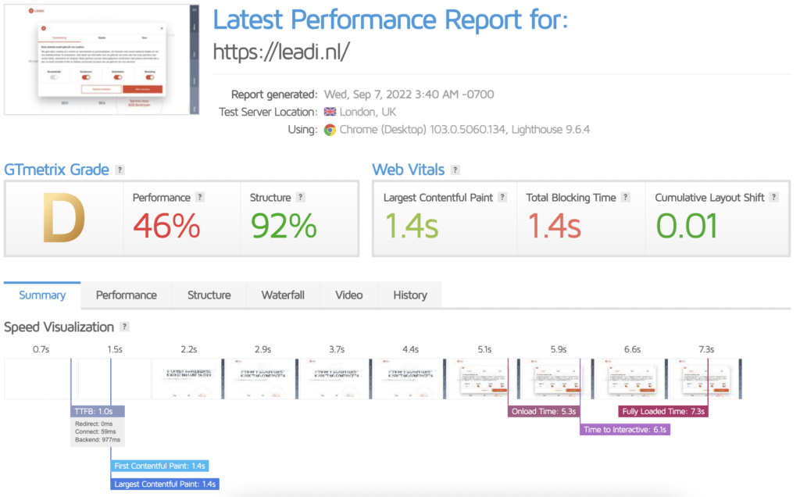
Task: Click the Time to Interactive: 6.1s marker
Action: [625, 430]
